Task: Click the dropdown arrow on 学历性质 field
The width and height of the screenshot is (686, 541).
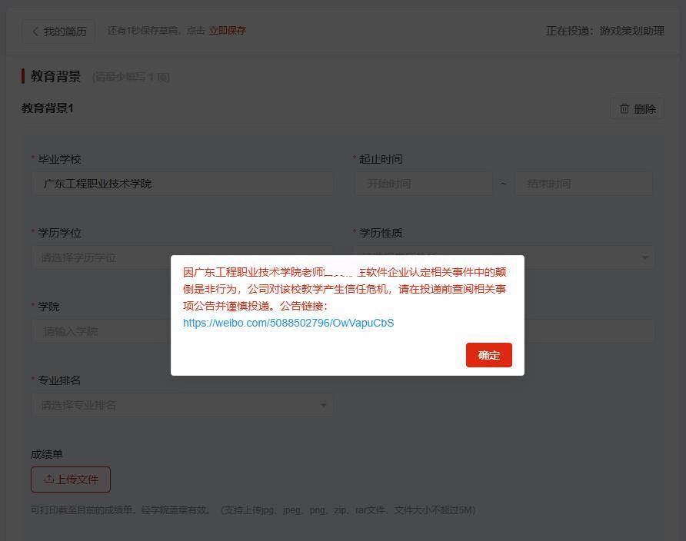Action: coord(646,257)
